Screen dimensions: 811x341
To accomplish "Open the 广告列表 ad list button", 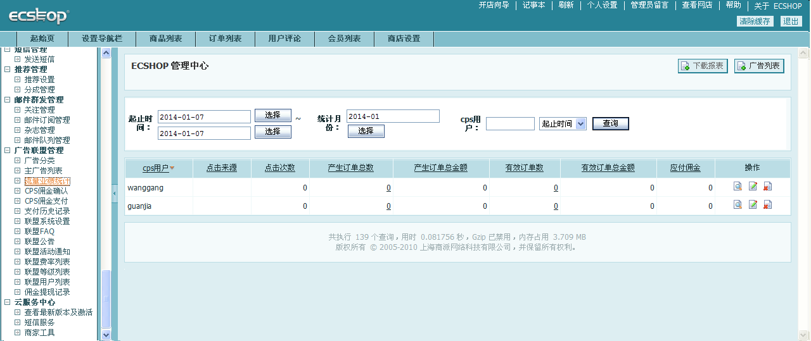I will point(758,66).
